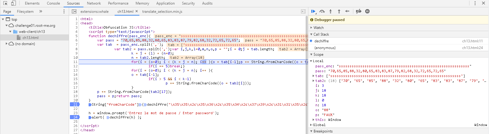Viewport: 489px width, 134px height.
Task: Select the (anonymous) call stack frame
Action: (x=399, y=48)
